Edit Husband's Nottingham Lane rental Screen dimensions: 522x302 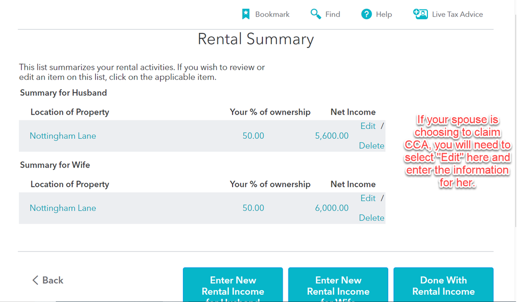tap(368, 126)
